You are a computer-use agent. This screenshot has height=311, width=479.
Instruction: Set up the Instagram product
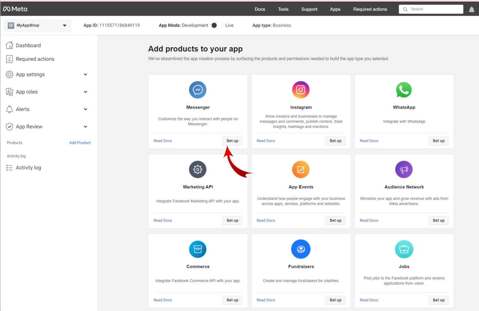335,141
